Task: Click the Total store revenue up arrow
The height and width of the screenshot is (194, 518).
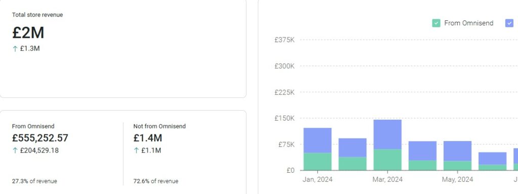Action: click(15, 49)
